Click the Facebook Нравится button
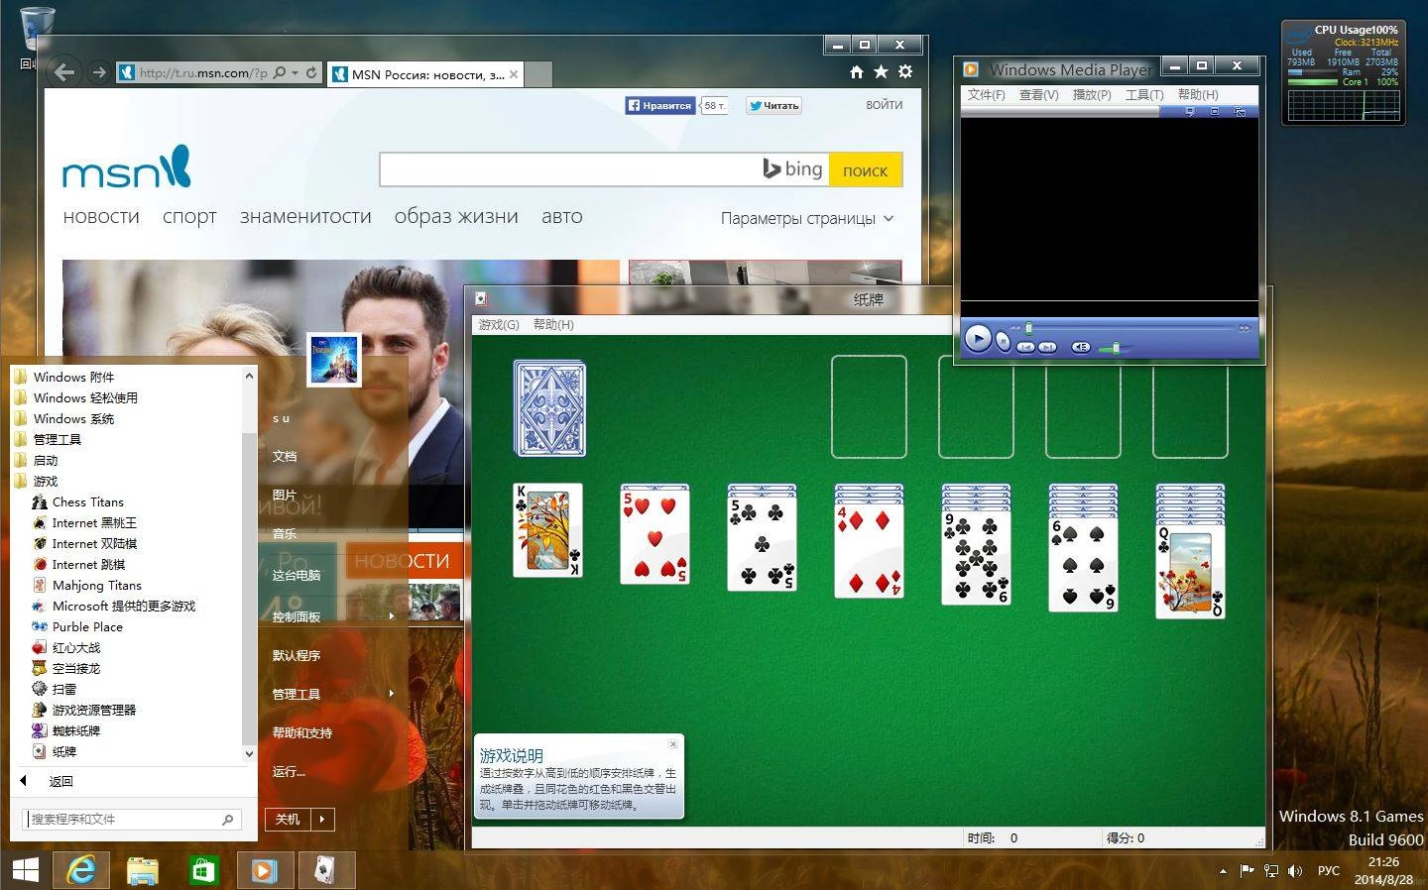The width and height of the screenshot is (1428, 890). pos(659,105)
